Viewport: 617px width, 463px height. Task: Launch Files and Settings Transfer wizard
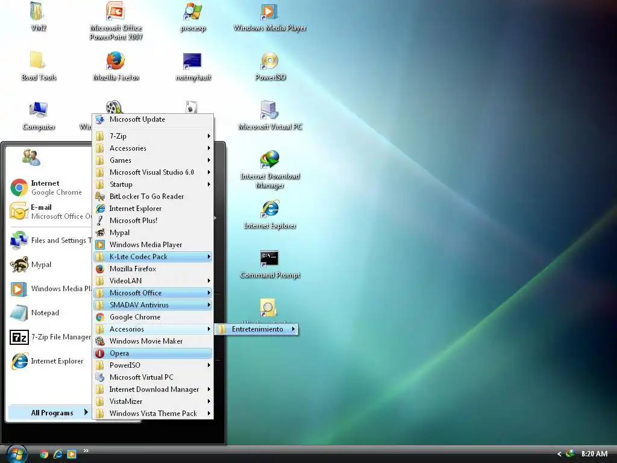[51, 240]
